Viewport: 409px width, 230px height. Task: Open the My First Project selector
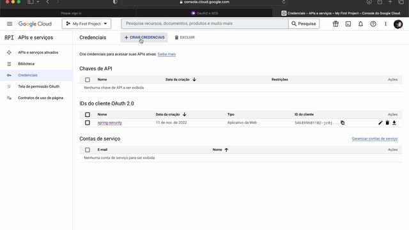click(87, 24)
